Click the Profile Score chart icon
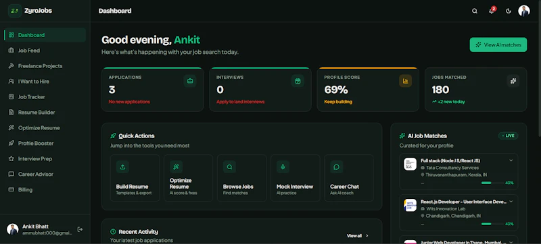The width and height of the screenshot is (541, 244). (405, 81)
